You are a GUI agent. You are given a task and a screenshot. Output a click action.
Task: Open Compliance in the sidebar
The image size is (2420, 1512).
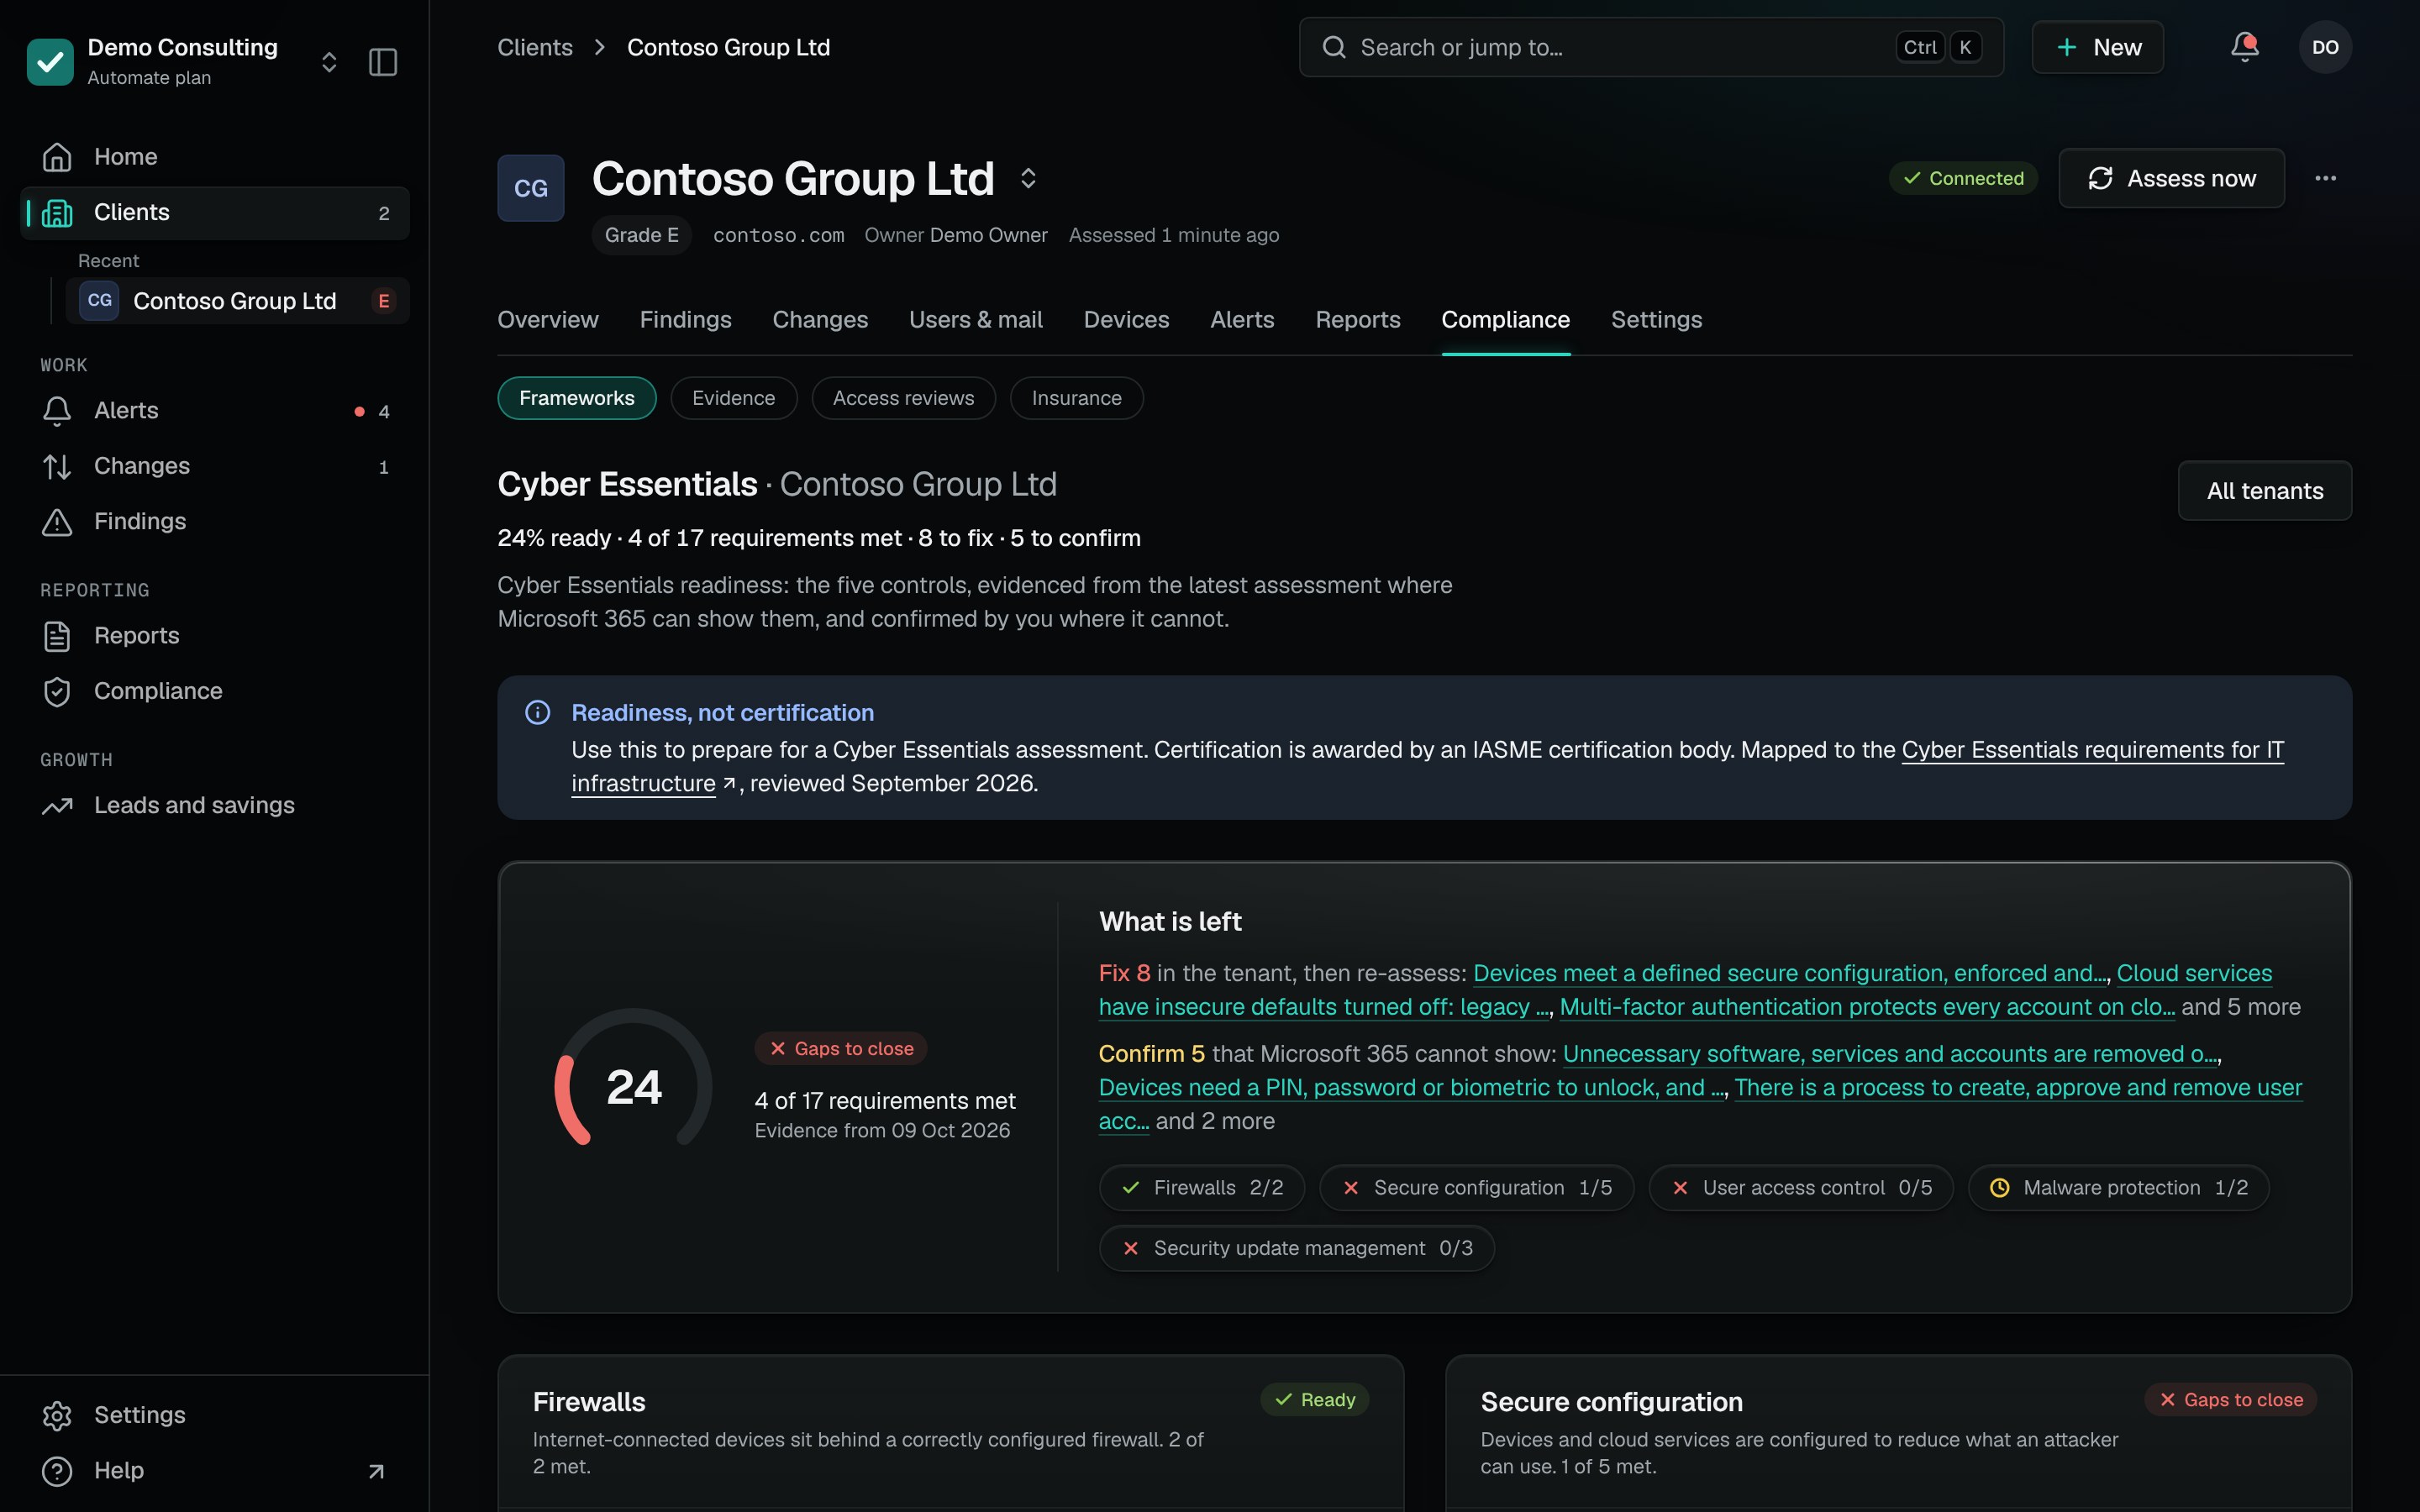[215, 691]
